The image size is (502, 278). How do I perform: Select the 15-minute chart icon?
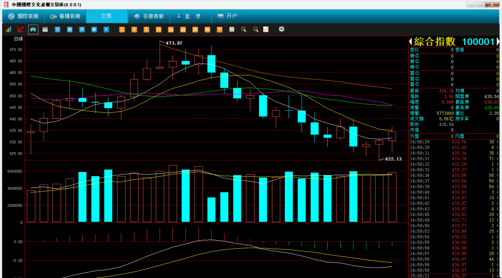[x=159, y=29]
